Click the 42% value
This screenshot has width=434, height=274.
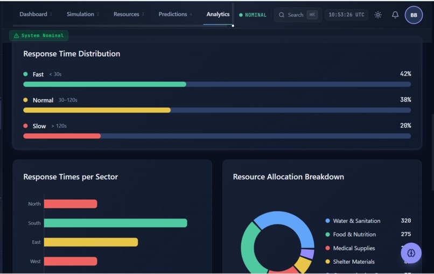click(405, 74)
